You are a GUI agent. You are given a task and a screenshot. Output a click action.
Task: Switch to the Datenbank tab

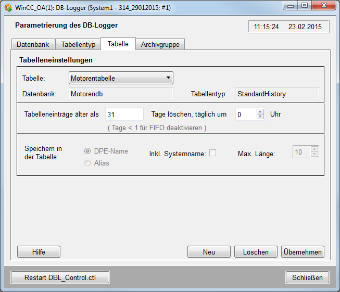click(33, 44)
